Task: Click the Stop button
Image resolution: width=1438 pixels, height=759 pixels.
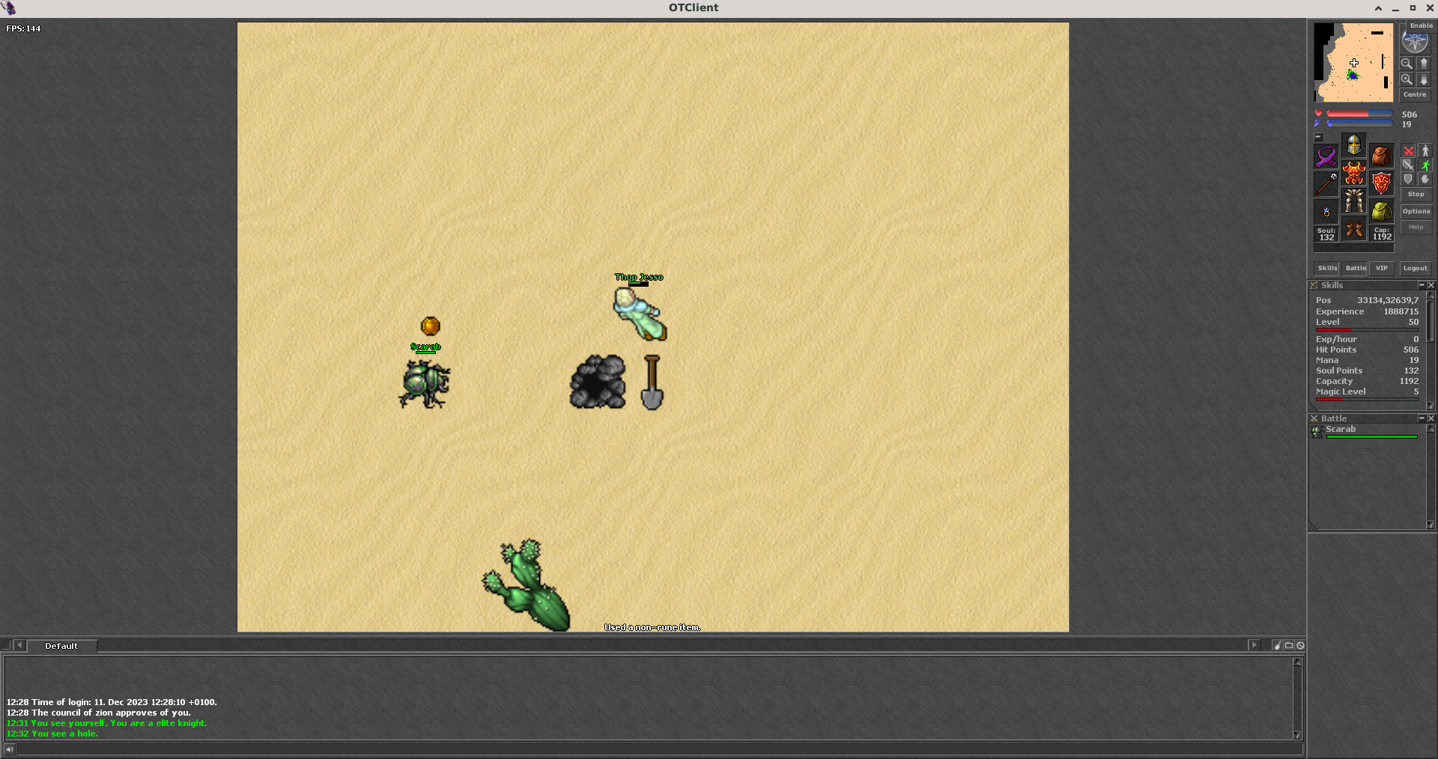Action: click(x=1416, y=195)
